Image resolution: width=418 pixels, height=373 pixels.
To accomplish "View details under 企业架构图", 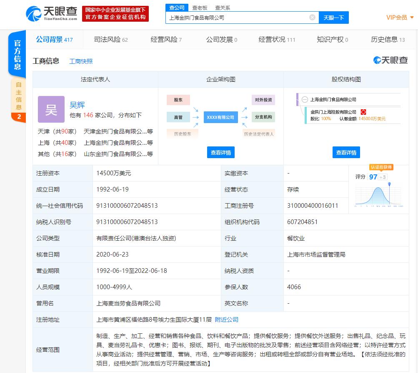I will [221, 152].
